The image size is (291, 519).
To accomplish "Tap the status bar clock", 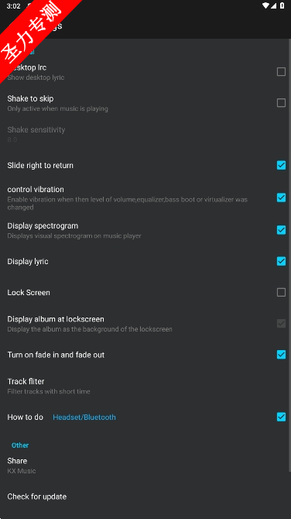I will click(14, 6).
